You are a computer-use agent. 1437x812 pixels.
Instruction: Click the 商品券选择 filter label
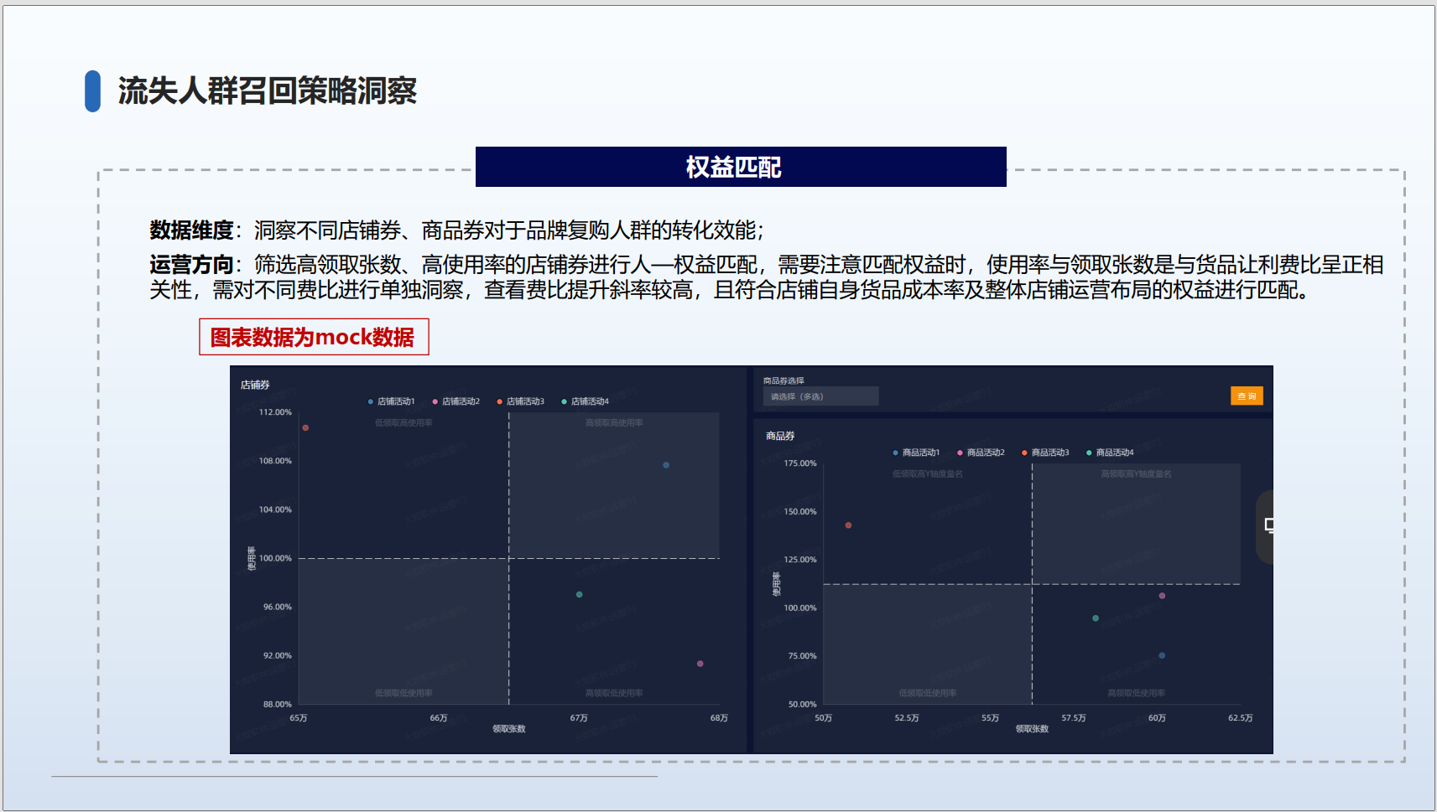click(784, 380)
